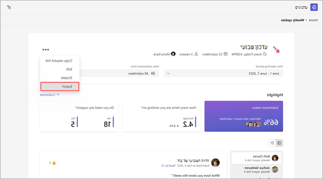Click the Yes count 18
Screen dimensions: 323x179
tap(107, 124)
